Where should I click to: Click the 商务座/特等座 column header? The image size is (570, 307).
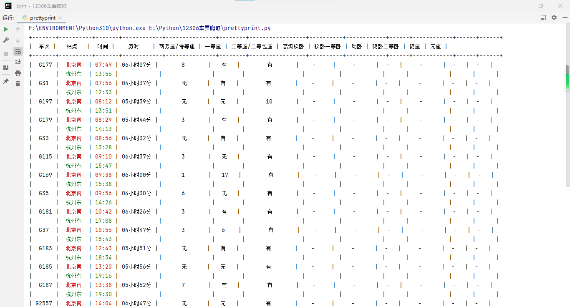coord(177,47)
